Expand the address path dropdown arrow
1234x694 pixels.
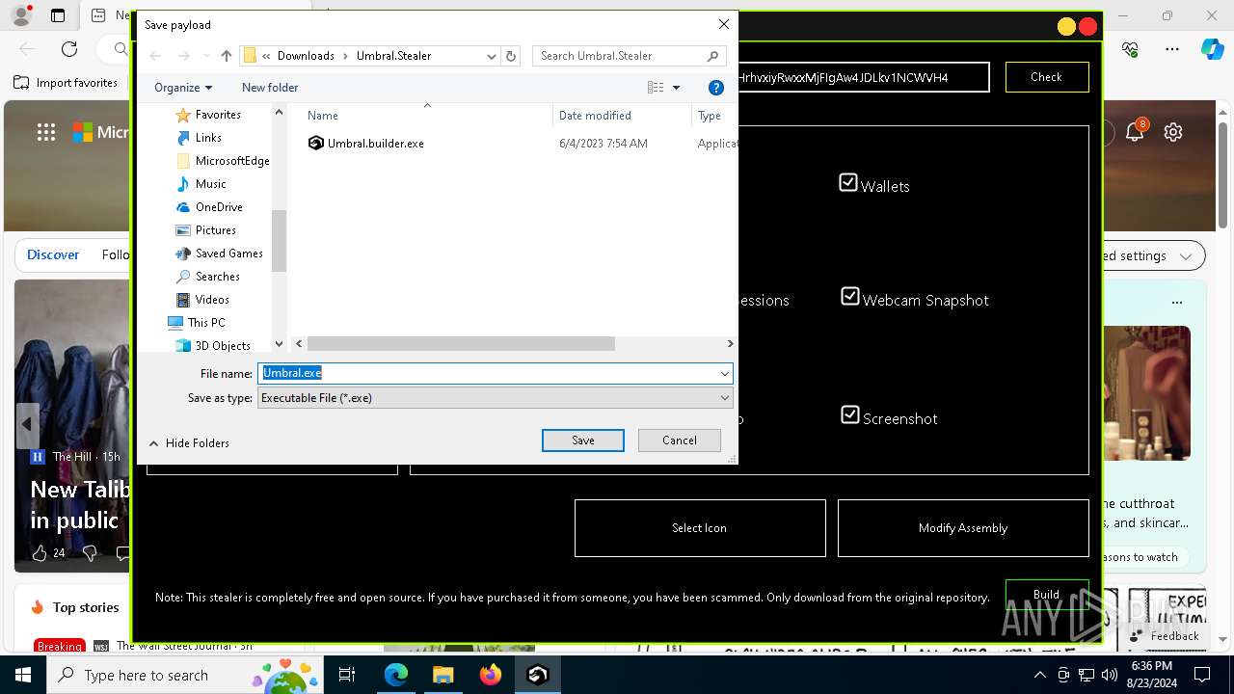[x=492, y=56]
